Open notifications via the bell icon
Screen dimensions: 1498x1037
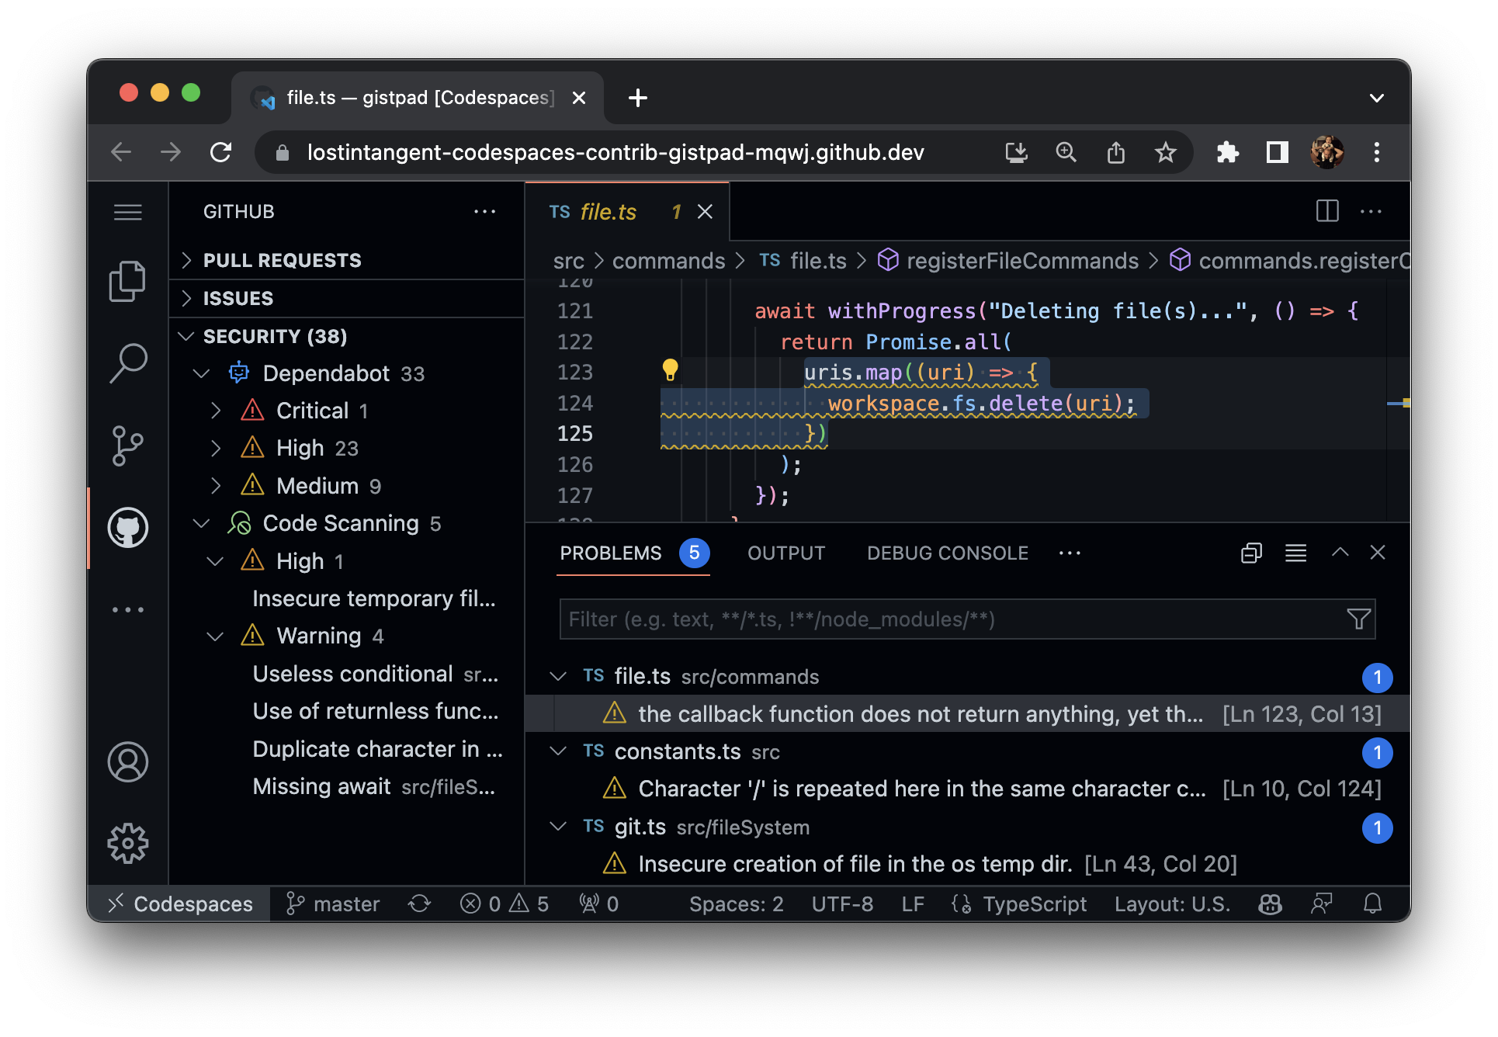click(x=1372, y=903)
